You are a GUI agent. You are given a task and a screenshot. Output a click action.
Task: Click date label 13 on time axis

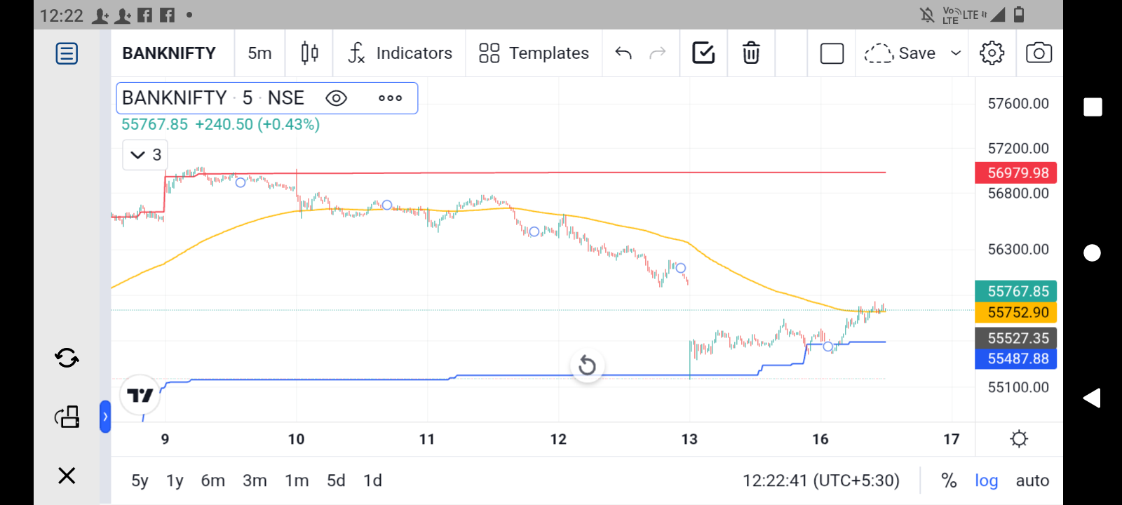click(689, 439)
